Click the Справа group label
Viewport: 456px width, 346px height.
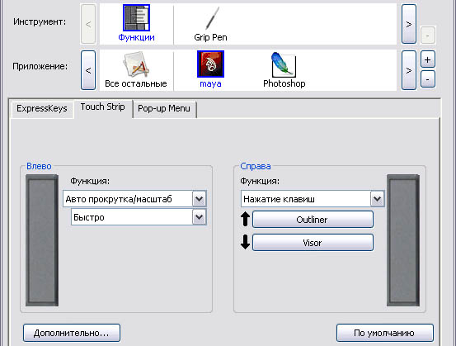[256, 166]
